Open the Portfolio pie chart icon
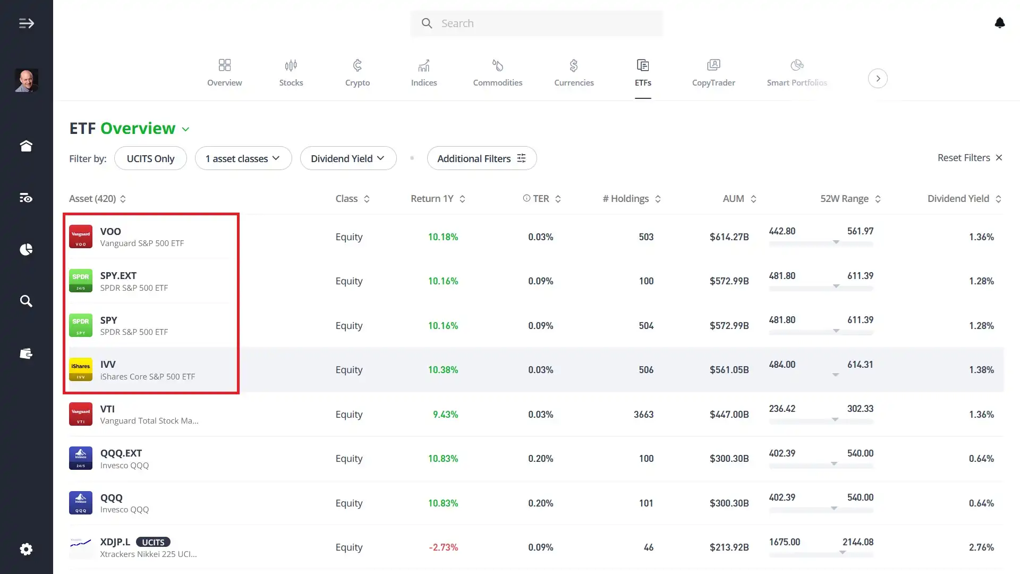Viewport: 1020px width, 574px height. coord(26,249)
